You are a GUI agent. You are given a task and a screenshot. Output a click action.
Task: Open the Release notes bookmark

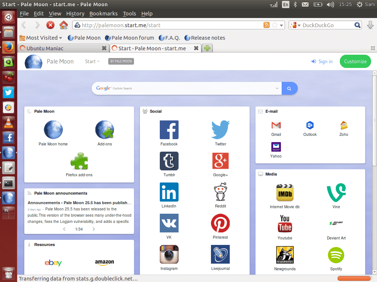click(205, 38)
